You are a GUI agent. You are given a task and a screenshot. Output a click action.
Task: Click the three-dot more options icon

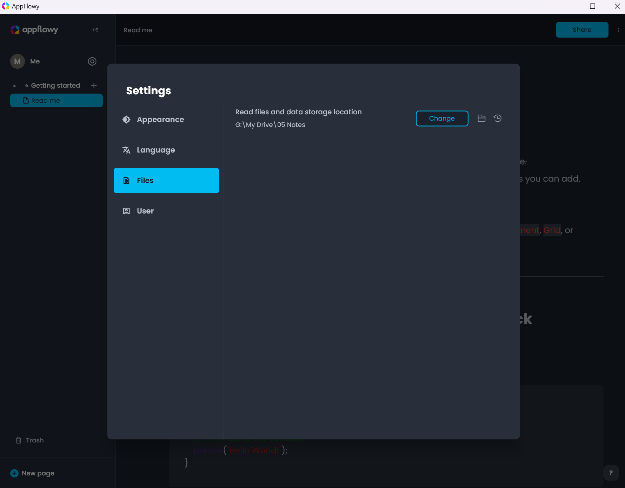[x=618, y=30]
